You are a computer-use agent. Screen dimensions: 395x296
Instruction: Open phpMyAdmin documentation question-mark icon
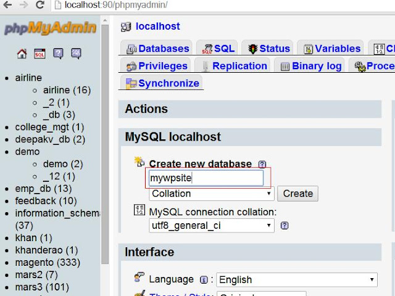(58, 54)
